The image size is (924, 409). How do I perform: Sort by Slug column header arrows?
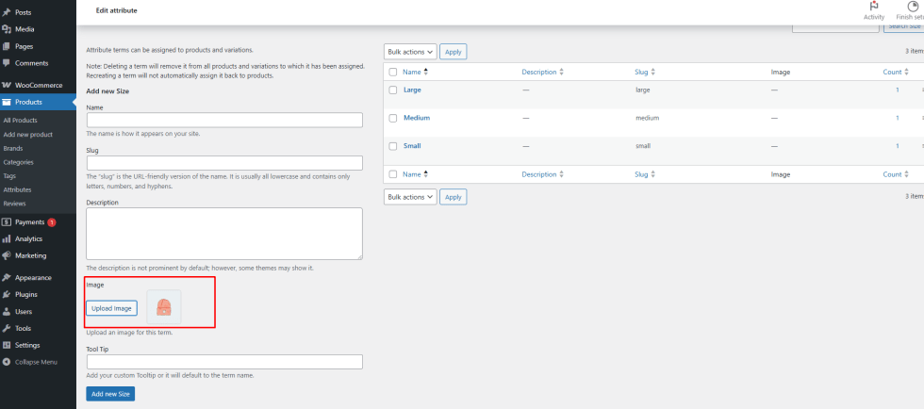[x=653, y=71]
